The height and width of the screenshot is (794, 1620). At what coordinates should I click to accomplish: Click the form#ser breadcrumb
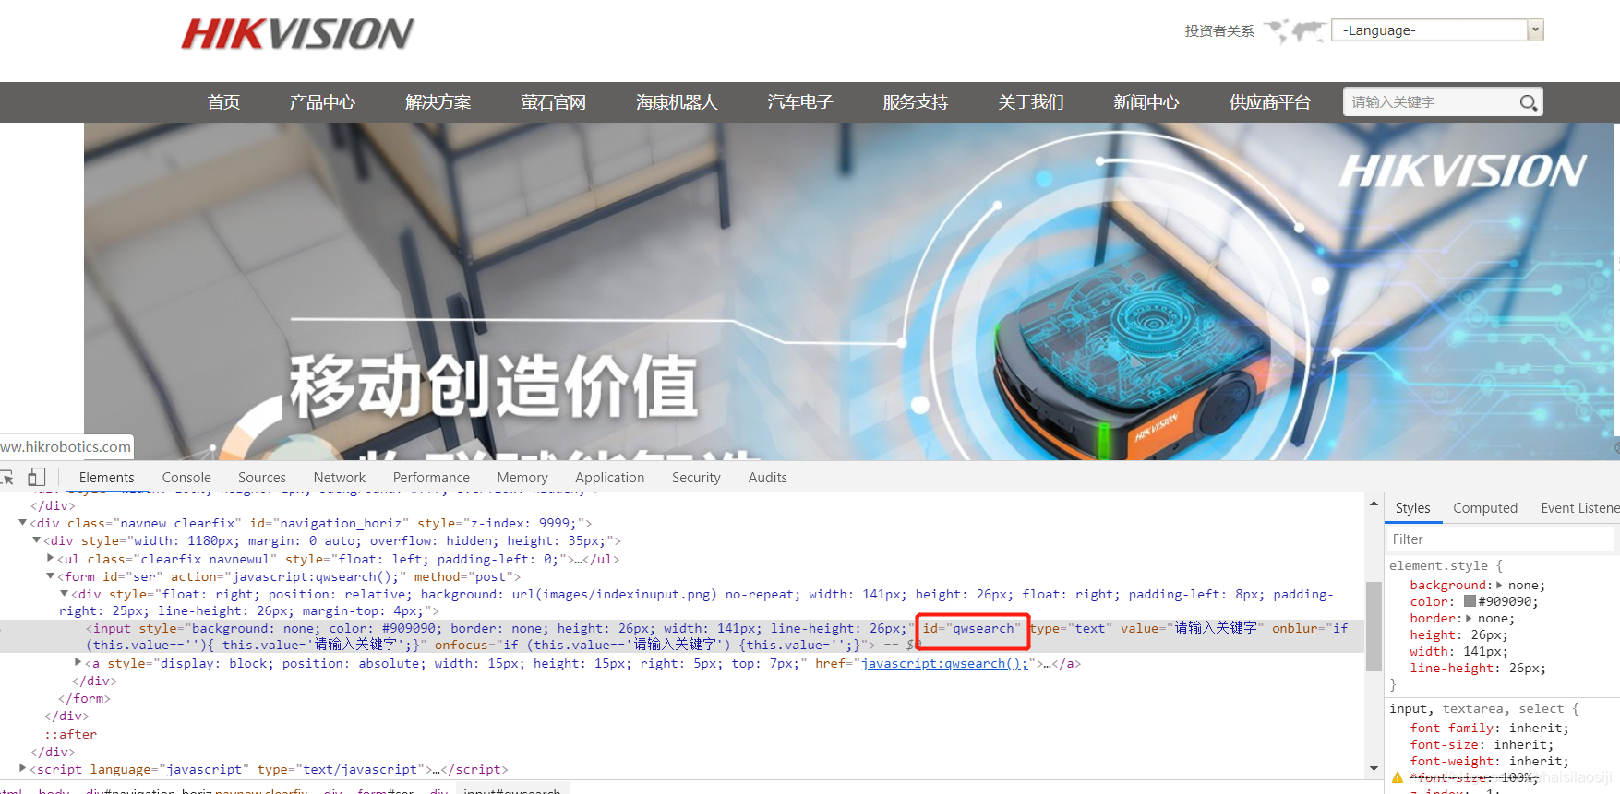[386, 790]
